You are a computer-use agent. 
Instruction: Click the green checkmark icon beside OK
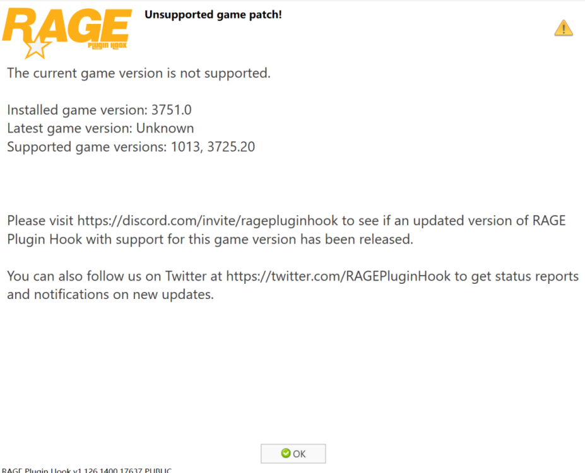[286, 453]
